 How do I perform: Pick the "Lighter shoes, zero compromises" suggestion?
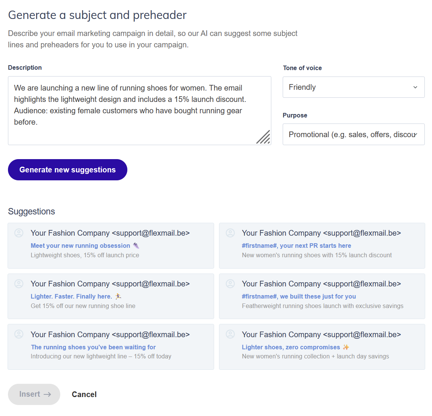pyautogui.click(x=291, y=347)
